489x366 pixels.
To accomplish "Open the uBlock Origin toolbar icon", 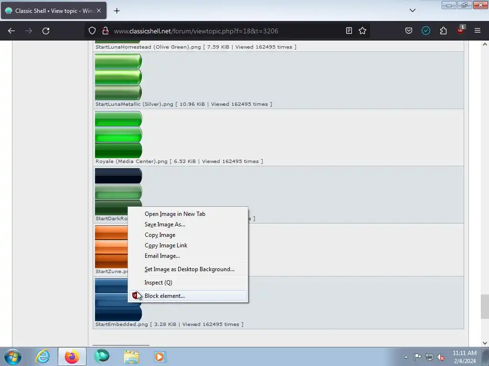I will pos(461,30).
